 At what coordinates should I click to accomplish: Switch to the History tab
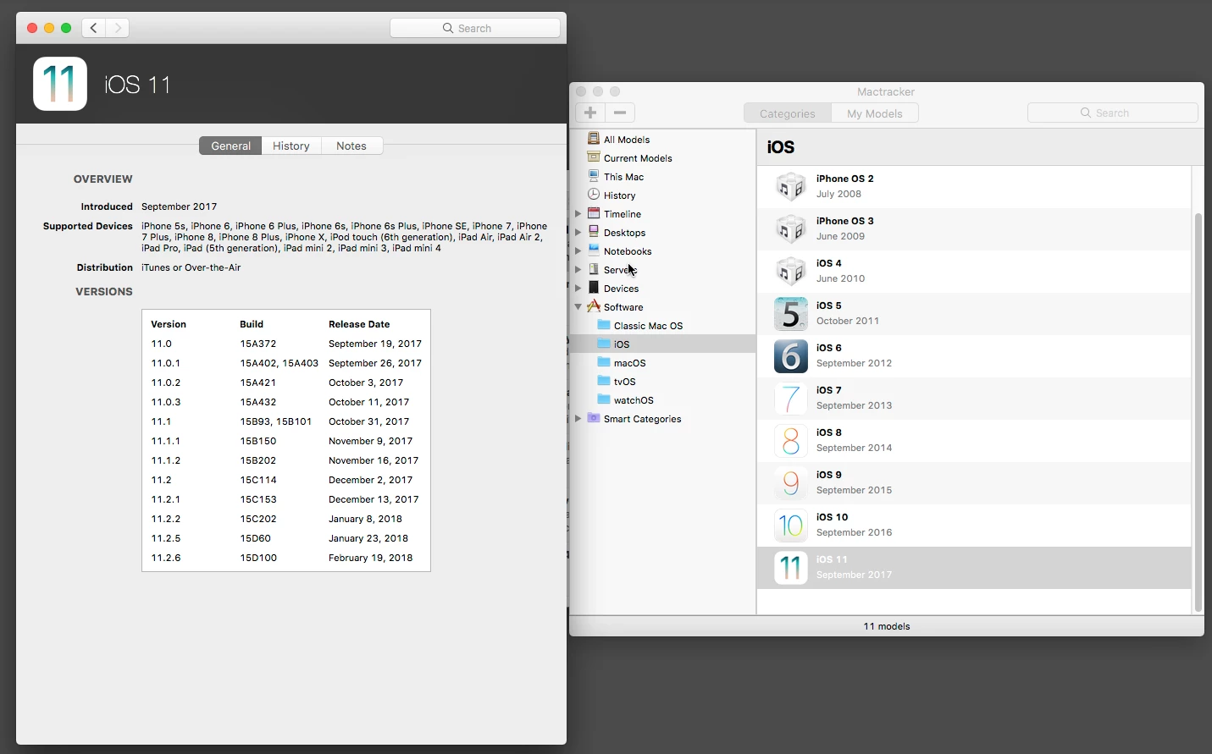291,146
